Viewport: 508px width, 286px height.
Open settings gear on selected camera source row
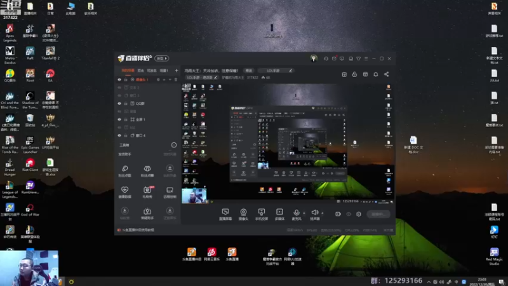click(x=158, y=79)
